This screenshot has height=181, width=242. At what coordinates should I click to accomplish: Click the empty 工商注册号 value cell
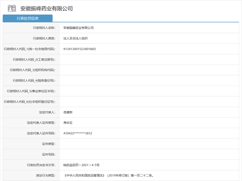149,59
